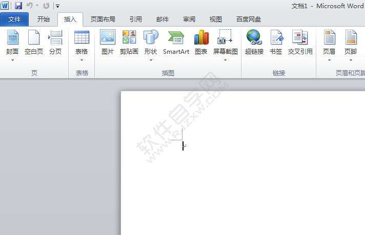Select the 视图 tab
The height and width of the screenshot is (235, 365).
pos(215,19)
